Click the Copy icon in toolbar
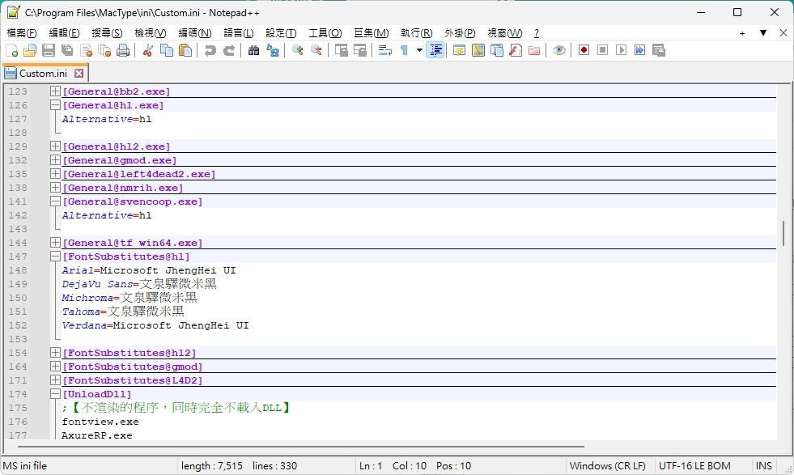The width and height of the screenshot is (794, 475). pos(167,50)
